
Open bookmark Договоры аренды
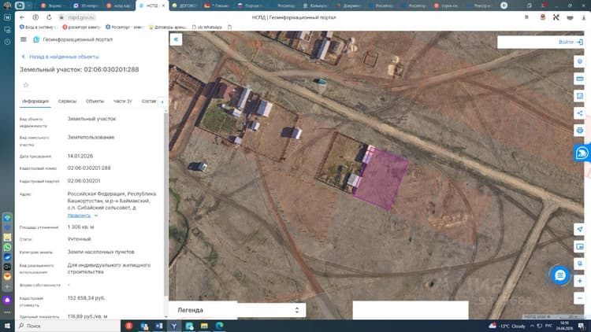(x=168, y=27)
